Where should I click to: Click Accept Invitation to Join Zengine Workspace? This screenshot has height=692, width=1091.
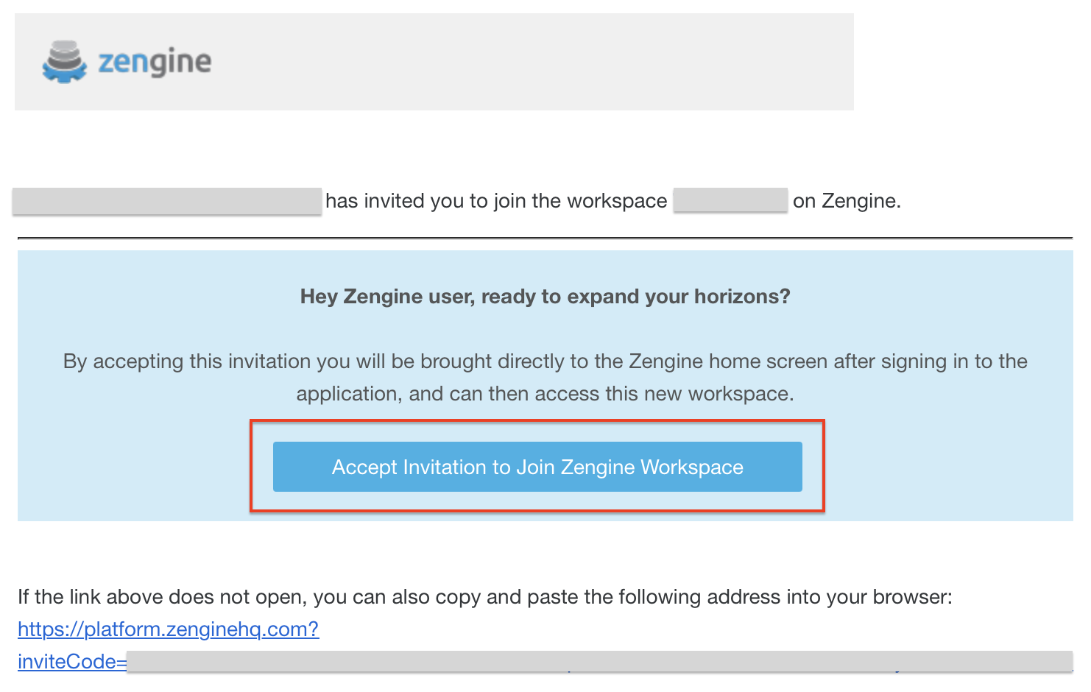(x=537, y=466)
